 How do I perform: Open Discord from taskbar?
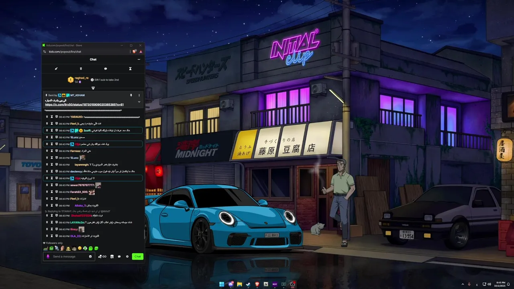coord(230,284)
